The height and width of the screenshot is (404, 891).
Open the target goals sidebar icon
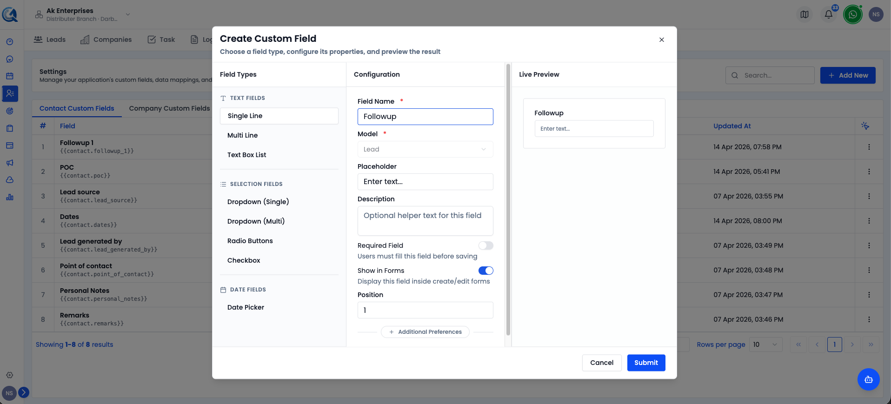[10, 111]
